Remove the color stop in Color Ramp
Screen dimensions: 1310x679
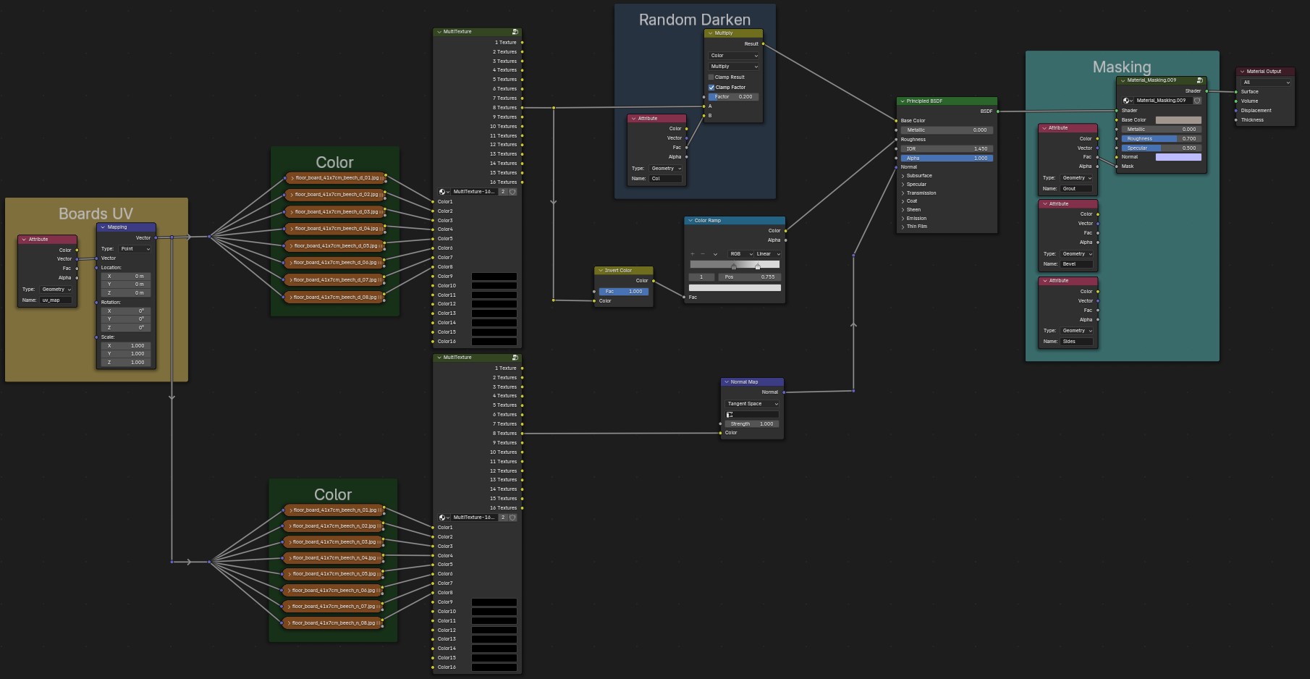[x=703, y=254]
